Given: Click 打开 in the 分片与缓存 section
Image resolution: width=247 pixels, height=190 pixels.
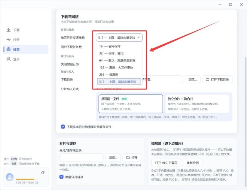Looking at the screenshot, I should pyautogui.click(x=132, y=157).
